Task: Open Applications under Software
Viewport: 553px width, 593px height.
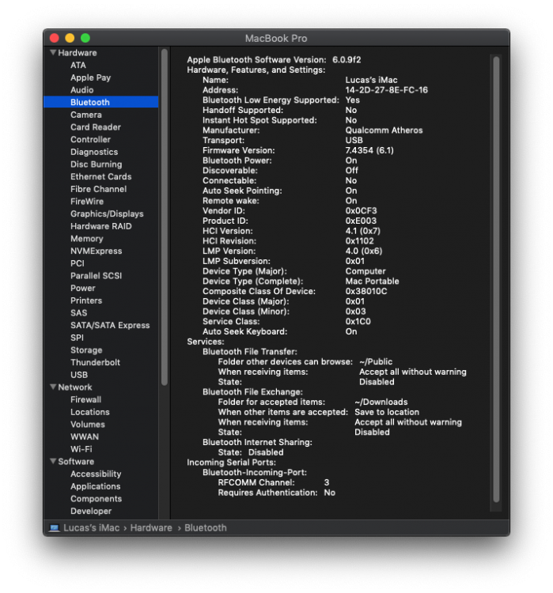Action: pyautogui.click(x=96, y=486)
